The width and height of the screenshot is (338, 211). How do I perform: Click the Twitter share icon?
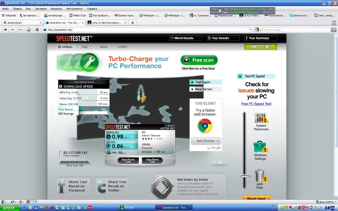[101, 186]
